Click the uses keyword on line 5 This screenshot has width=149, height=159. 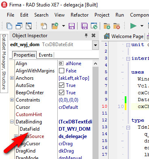[x=138, y=72]
